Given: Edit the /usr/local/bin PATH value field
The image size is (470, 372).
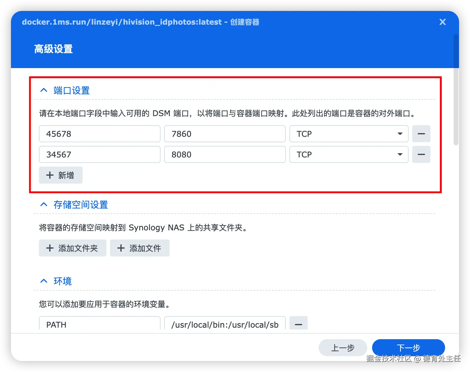Looking at the screenshot, I should [225, 323].
